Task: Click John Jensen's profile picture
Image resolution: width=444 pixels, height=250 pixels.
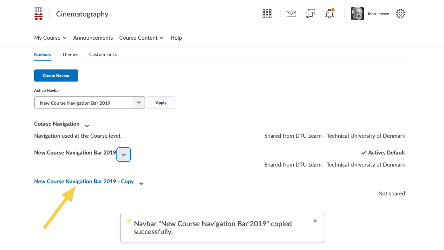Action: [x=357, y=14]
